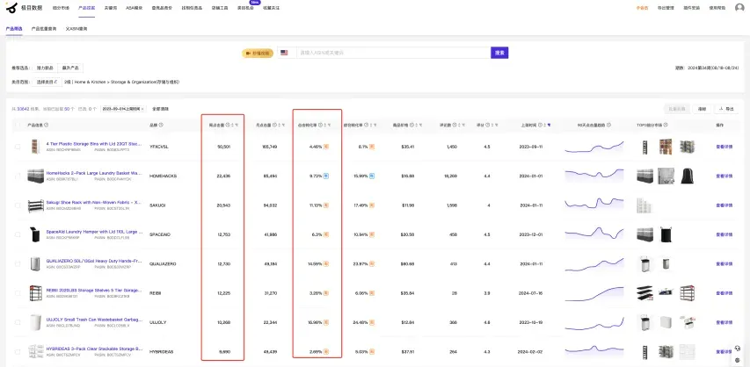Screen dimensions: 750x367
Task: Click help icon beside 产品信息 header
Action: click(x=46, y=126)
